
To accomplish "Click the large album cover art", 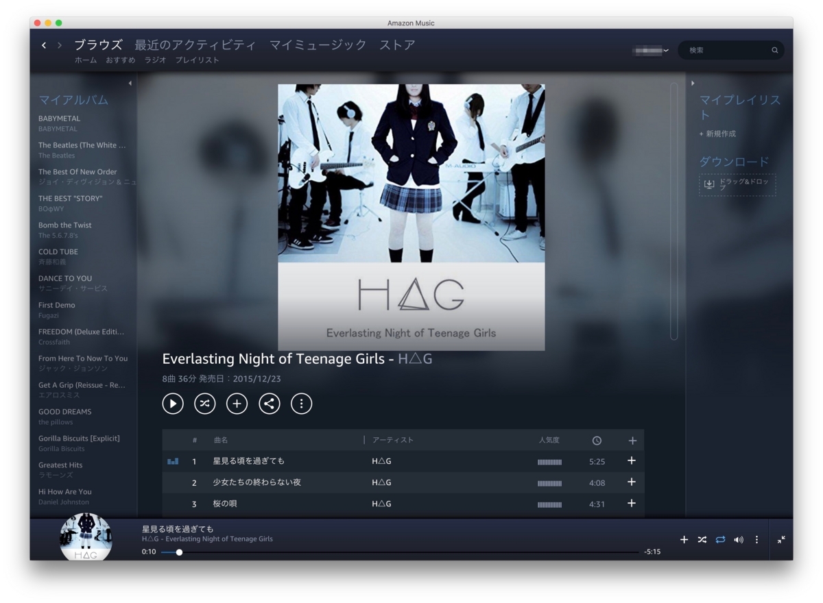I will tap(411, 217).
